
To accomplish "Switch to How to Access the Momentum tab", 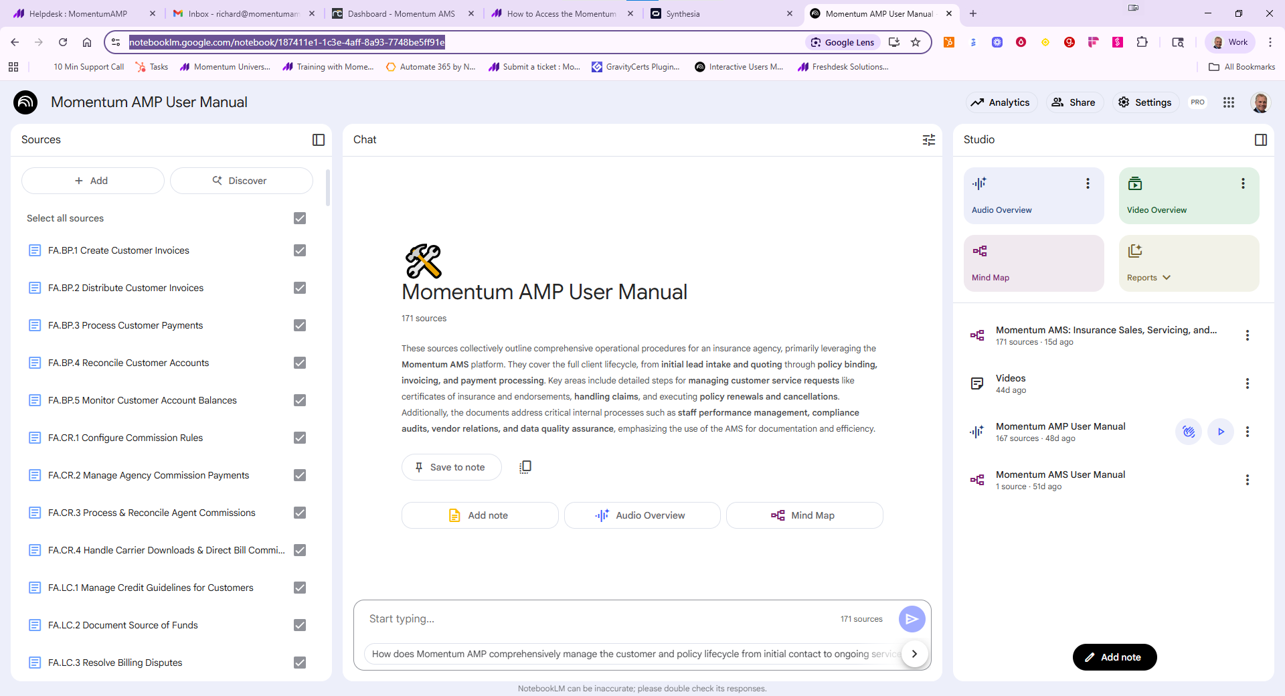I will [561, 13].
